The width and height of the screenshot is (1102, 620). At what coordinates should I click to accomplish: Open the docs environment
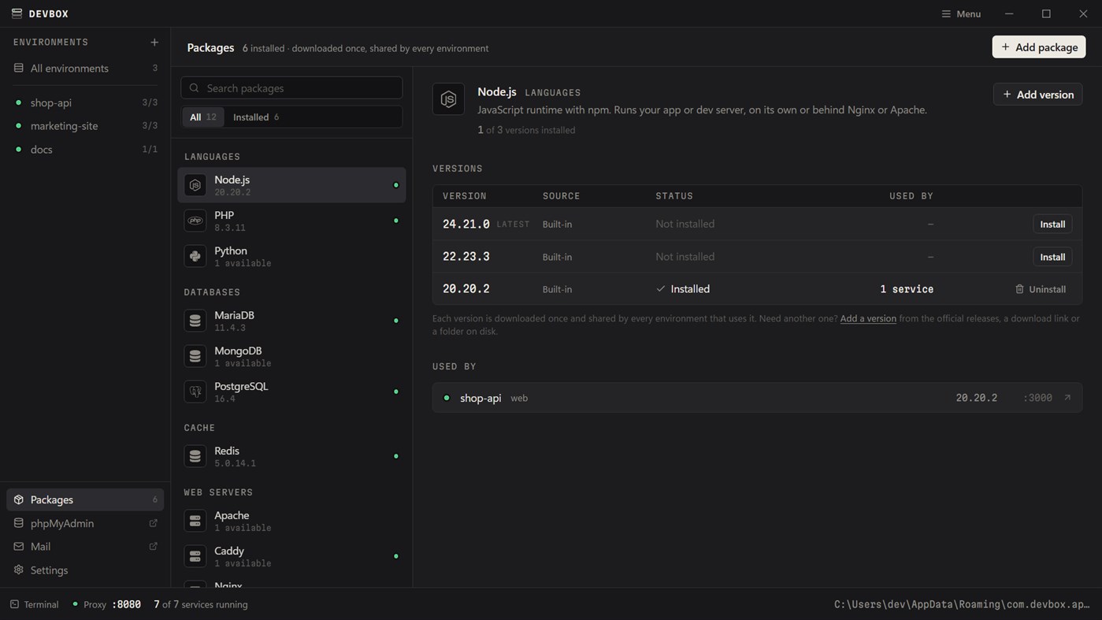click(85, 149)
